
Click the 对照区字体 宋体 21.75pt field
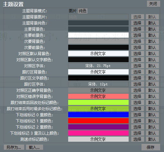[98, 66]
